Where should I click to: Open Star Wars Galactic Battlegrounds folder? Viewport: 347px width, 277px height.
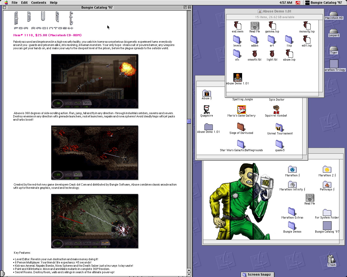coord(241,144)
